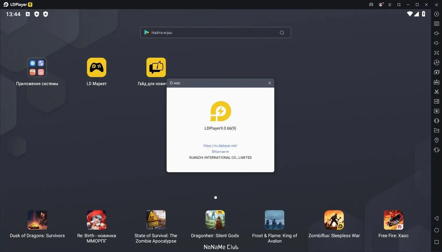Open the gamepad icon in title bar
This screenshot has width=442, height=252.
click(x=371, y=5)
